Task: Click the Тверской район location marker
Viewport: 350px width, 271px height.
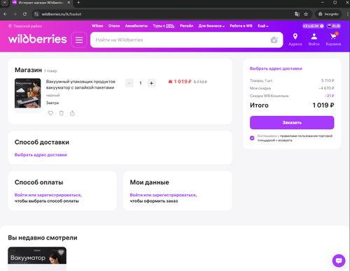Action: 25,26
